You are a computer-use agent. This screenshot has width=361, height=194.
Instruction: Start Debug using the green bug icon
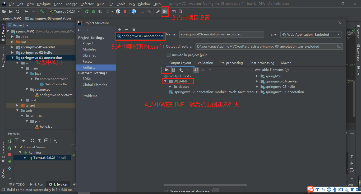pos(94,11)
